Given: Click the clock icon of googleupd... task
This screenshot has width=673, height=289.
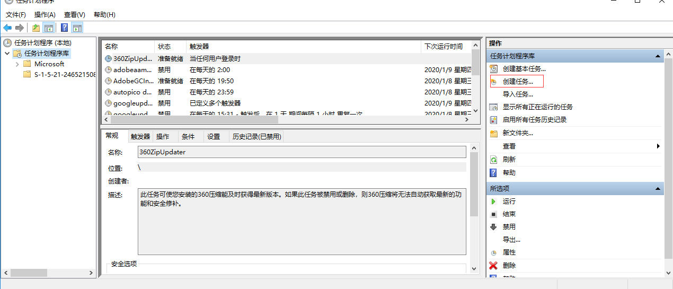Looking at the screenshot, I should tap(108, 103).
